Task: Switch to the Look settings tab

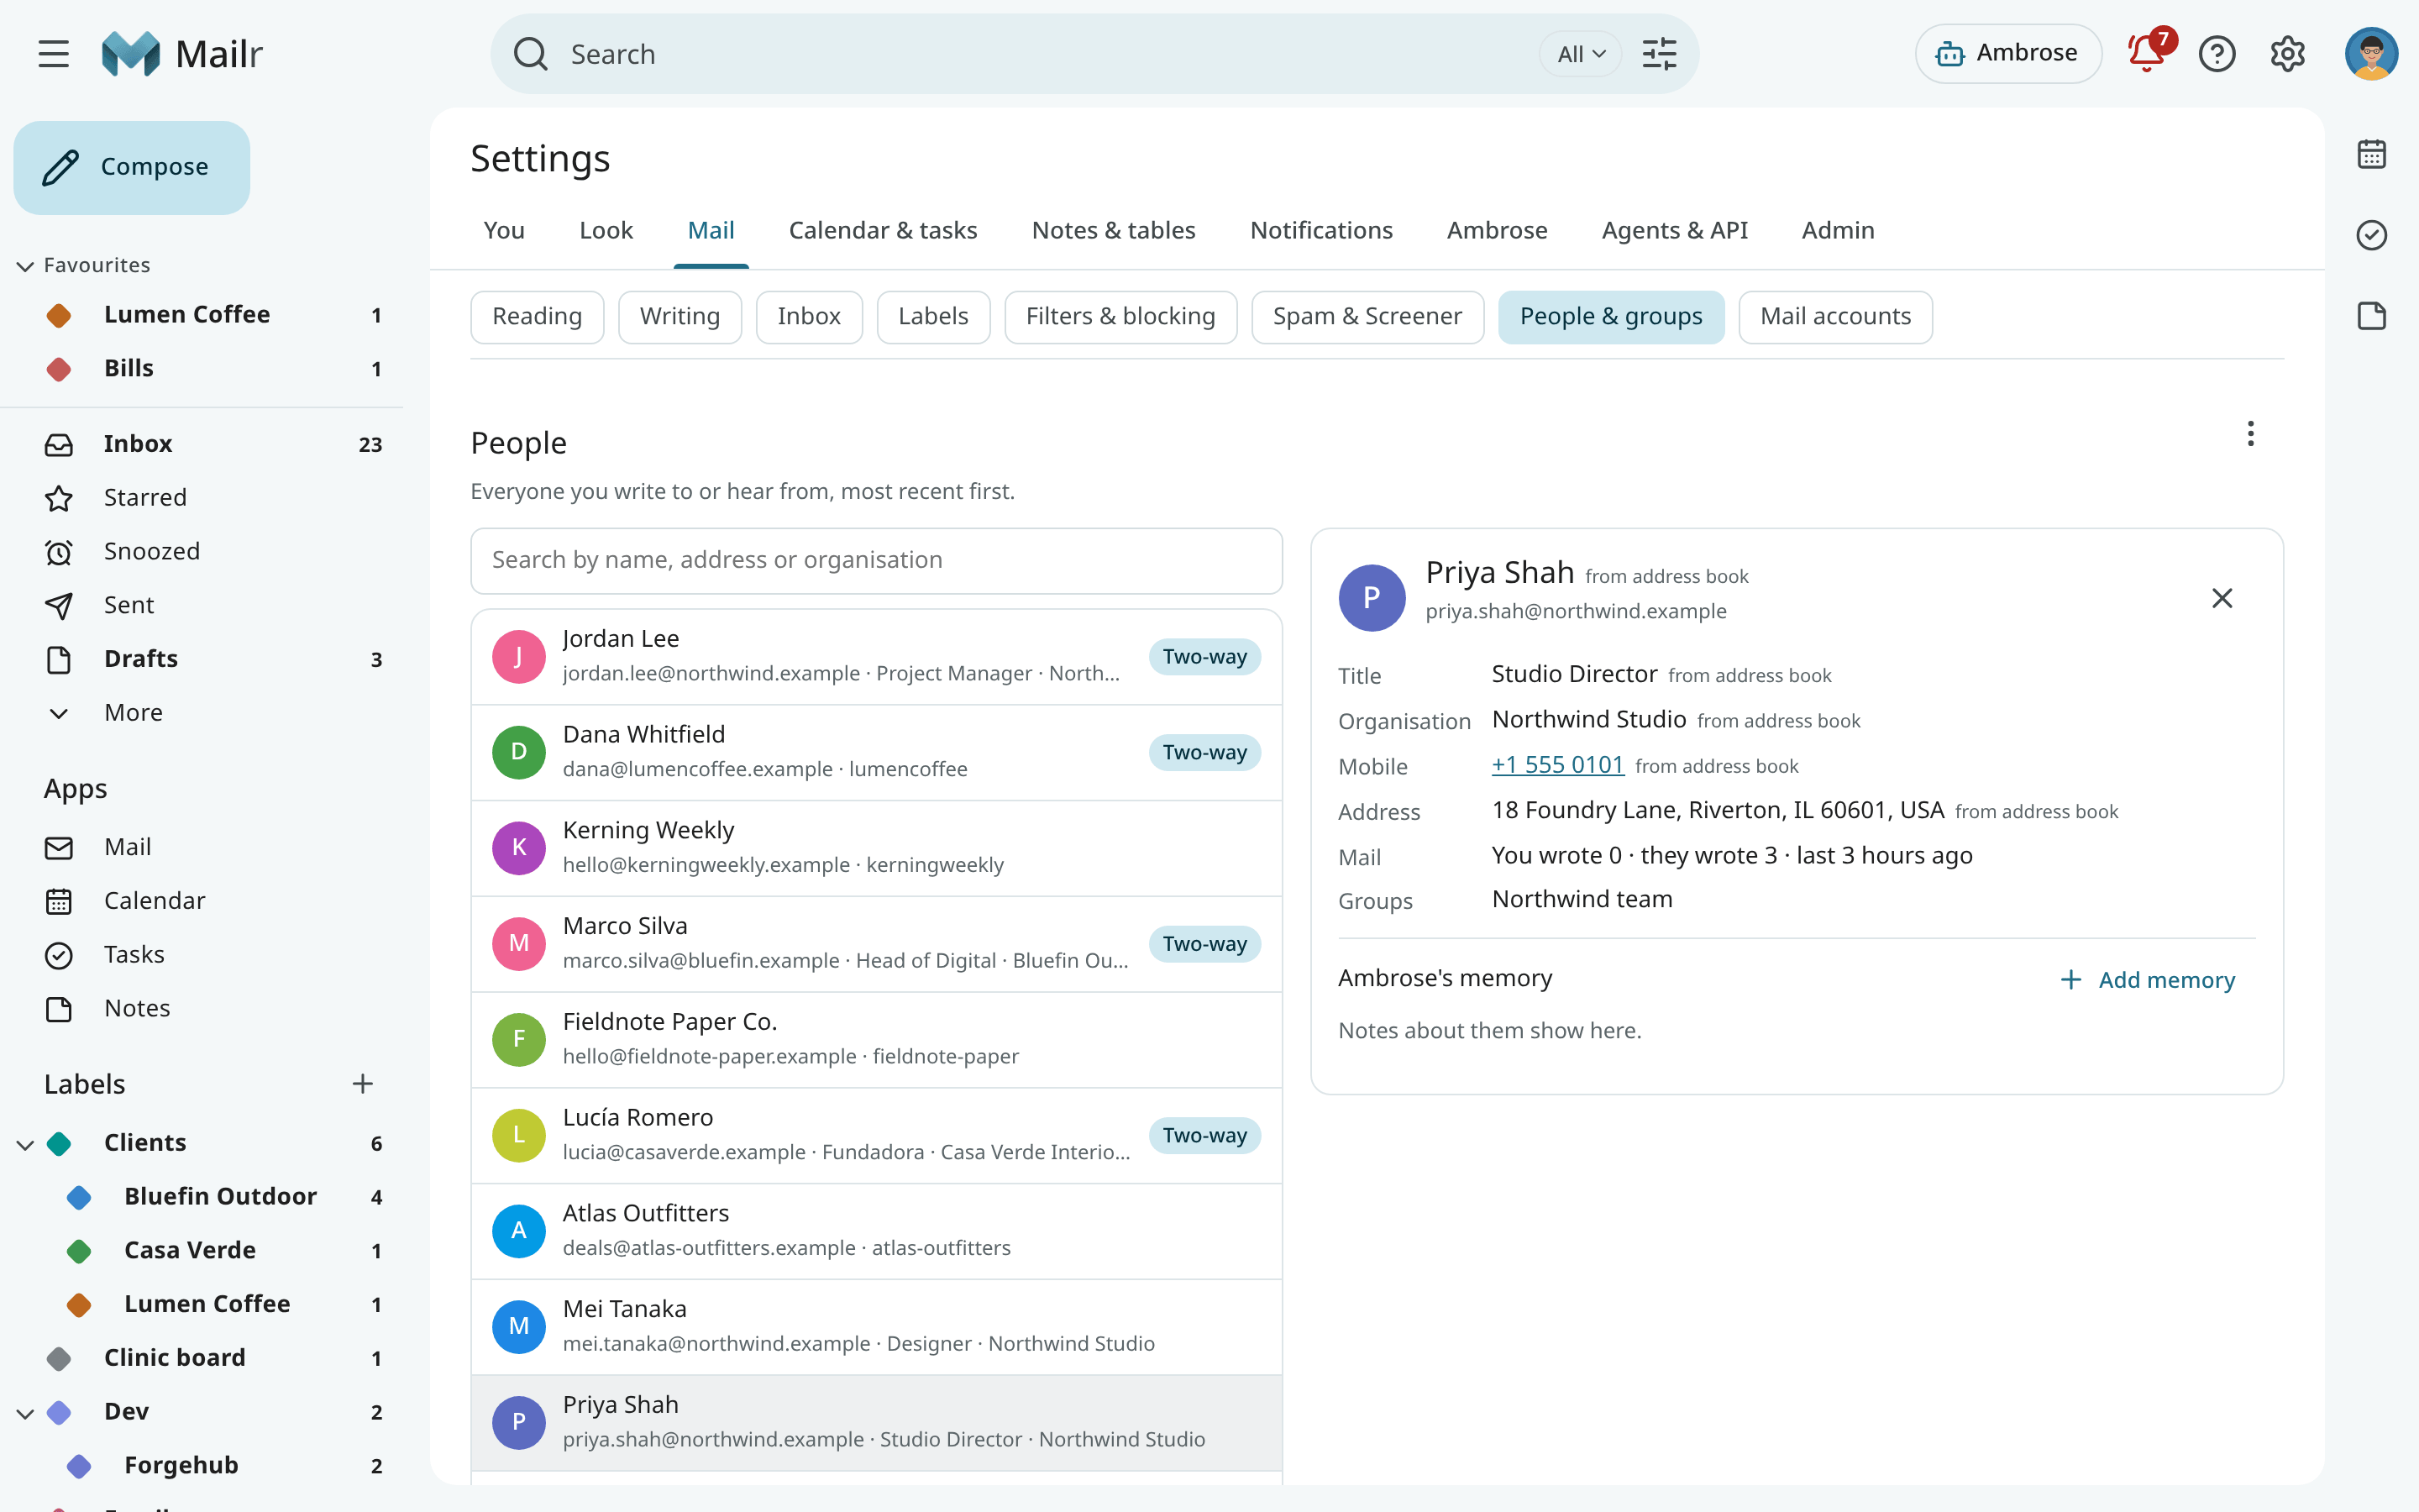Action: (x=606, y=230)
